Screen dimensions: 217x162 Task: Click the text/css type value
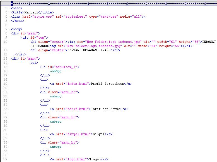tap(108, 17)
